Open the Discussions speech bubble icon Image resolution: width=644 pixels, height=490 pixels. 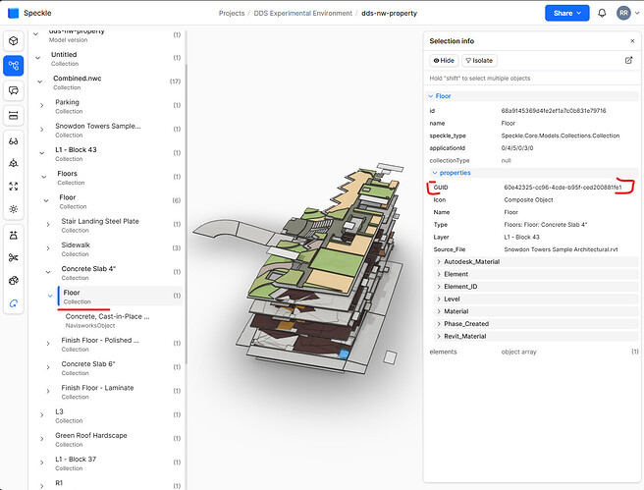coord(14,90)
